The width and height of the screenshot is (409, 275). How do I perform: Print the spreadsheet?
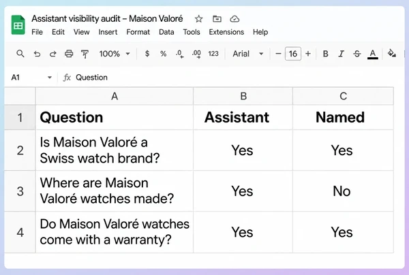tap(69, 54)
